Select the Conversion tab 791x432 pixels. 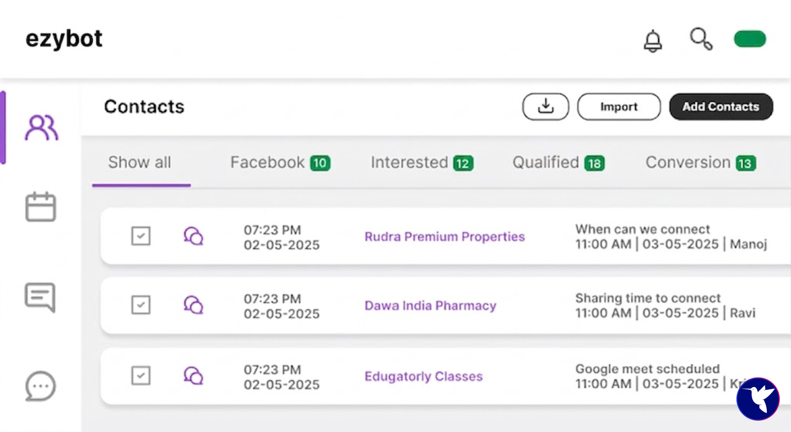pyautogui.click(x=701, y=163)
